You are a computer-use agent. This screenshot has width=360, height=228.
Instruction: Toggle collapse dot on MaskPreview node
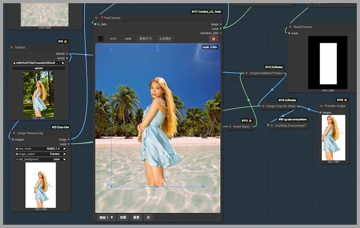click(x=290, y=27)
